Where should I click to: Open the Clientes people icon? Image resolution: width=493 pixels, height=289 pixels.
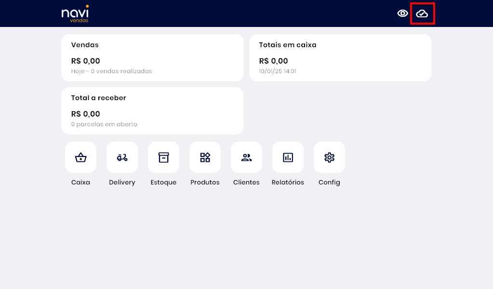click(x=246, y=158)
